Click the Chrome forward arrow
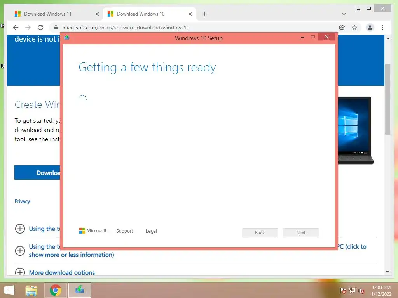 (x=28, y=28)
